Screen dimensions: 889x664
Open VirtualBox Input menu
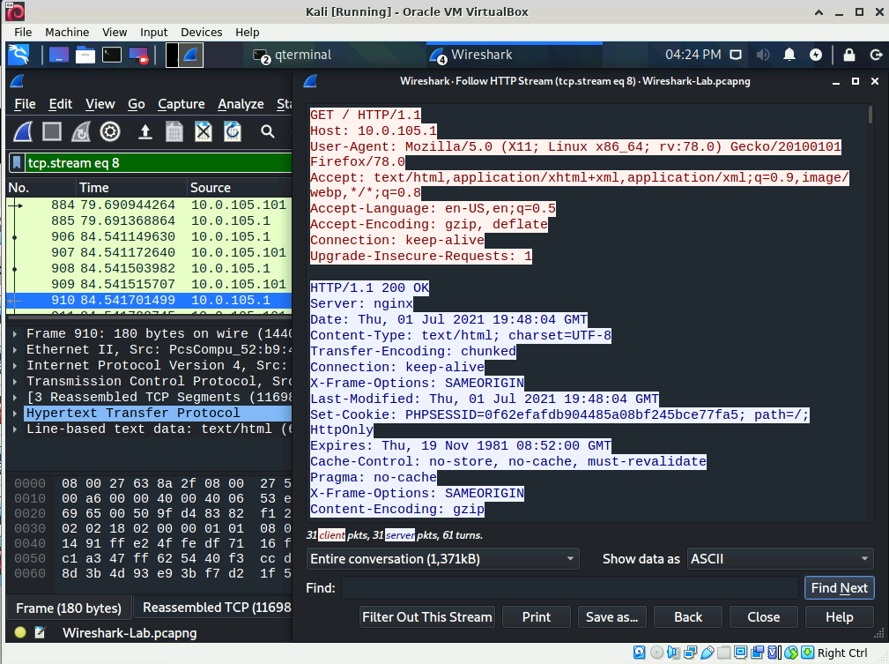click(153, 33)
